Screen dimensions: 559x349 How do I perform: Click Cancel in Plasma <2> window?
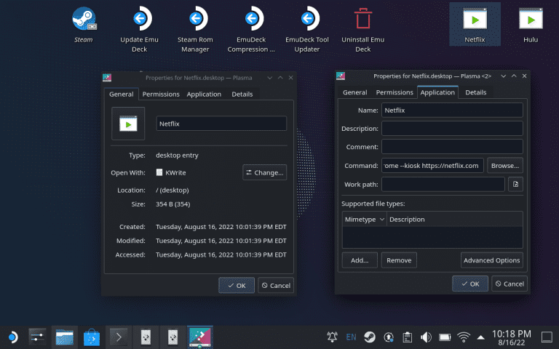510,284
